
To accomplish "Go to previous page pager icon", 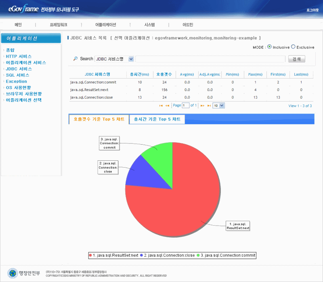I will coord(167,106).
